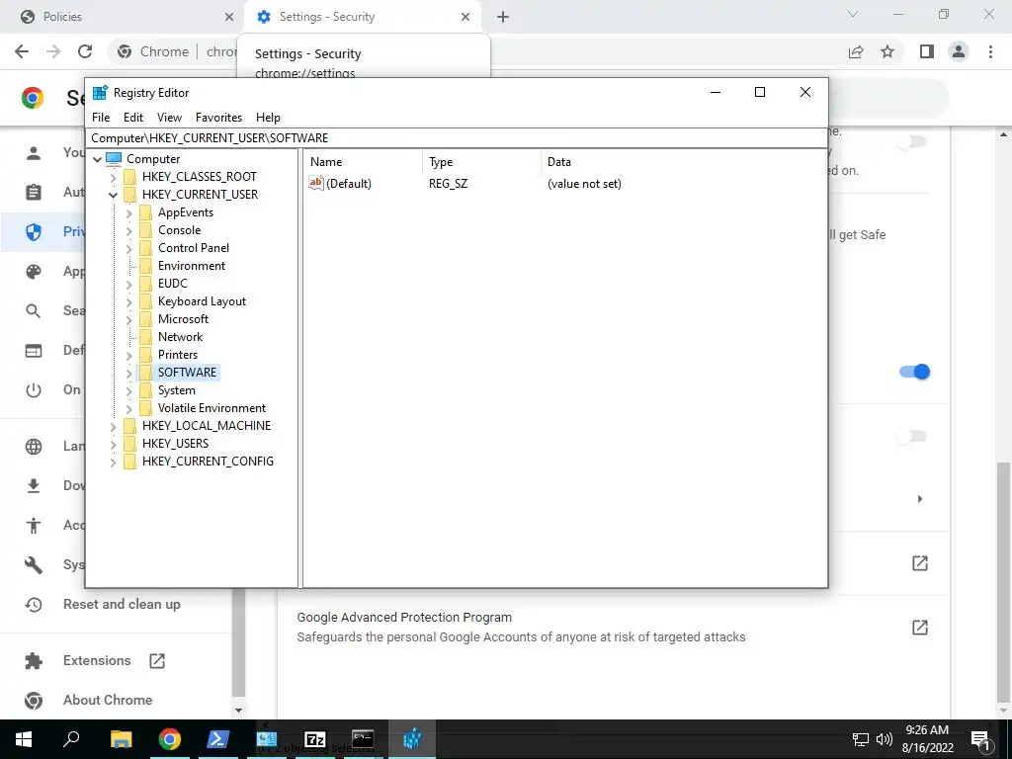Click the registry address bar path
The image size is (1012, 759).
click(x=457, y=138)
